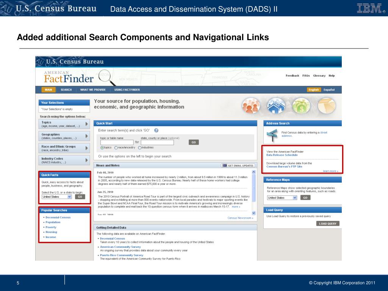
Task: Open the Feedback link
Action: [x=293, y=76]
